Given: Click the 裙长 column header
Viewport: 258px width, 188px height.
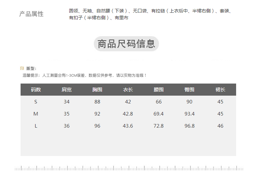Looking at the screenshot, I should [220, 90].
